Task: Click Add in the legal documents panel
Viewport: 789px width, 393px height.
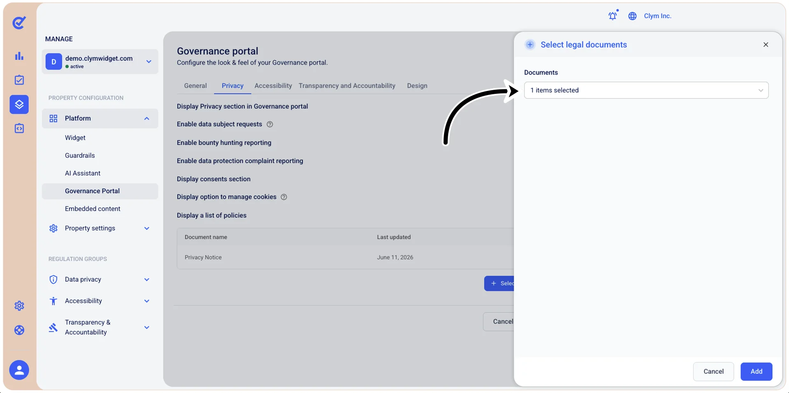Action: 756,371
